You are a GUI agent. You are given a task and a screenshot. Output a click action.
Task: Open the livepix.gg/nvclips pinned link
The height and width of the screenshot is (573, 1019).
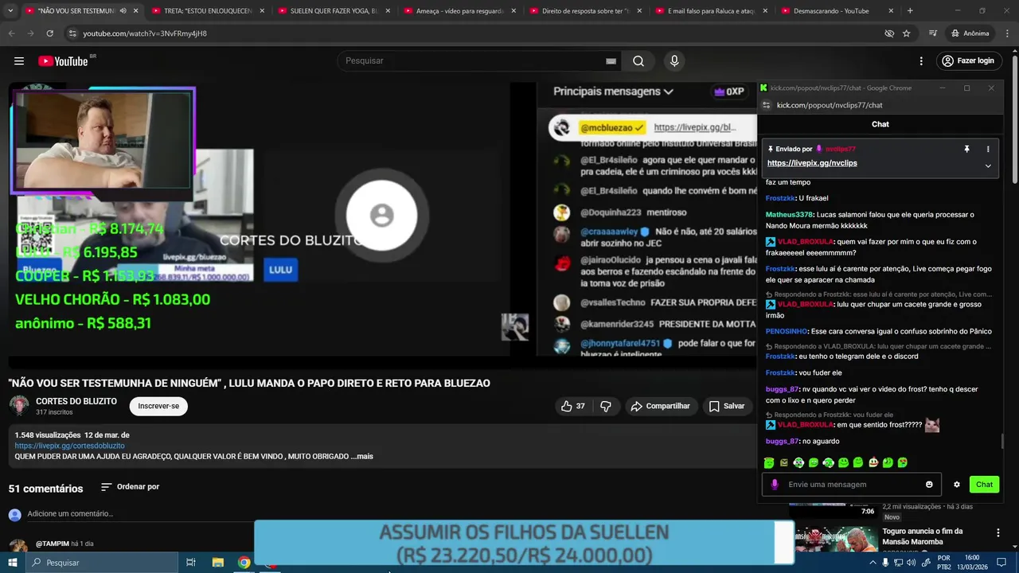point(812,163)
